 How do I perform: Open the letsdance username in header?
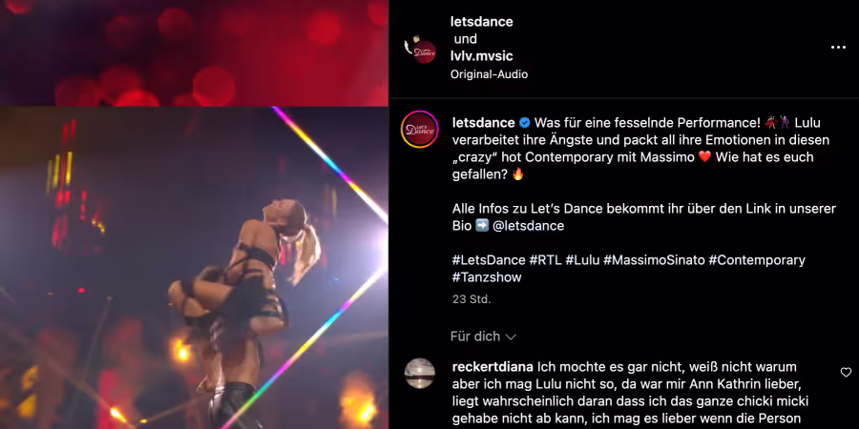pyautogui.click(x=482, y=22)
